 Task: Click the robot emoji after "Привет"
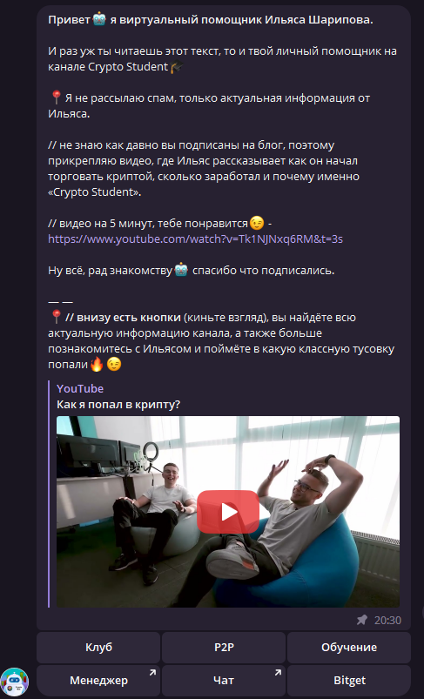99,20
